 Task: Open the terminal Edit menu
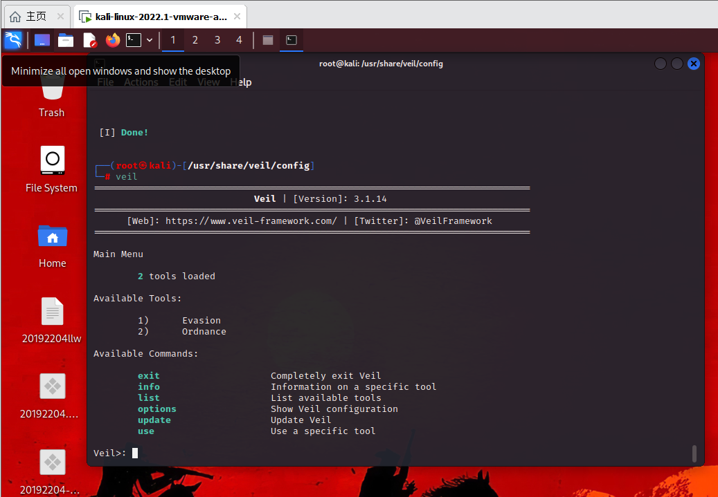[178, 82]
